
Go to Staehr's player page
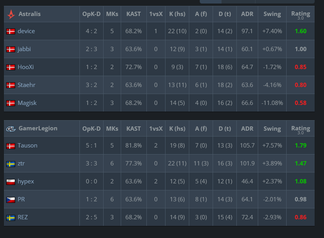pos(26,85)
